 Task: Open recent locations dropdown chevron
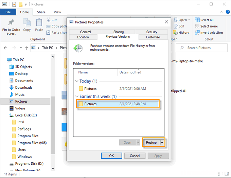pyautogui.click(x=21, y=48)
